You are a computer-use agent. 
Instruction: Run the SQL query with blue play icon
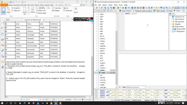pos(152,8)
